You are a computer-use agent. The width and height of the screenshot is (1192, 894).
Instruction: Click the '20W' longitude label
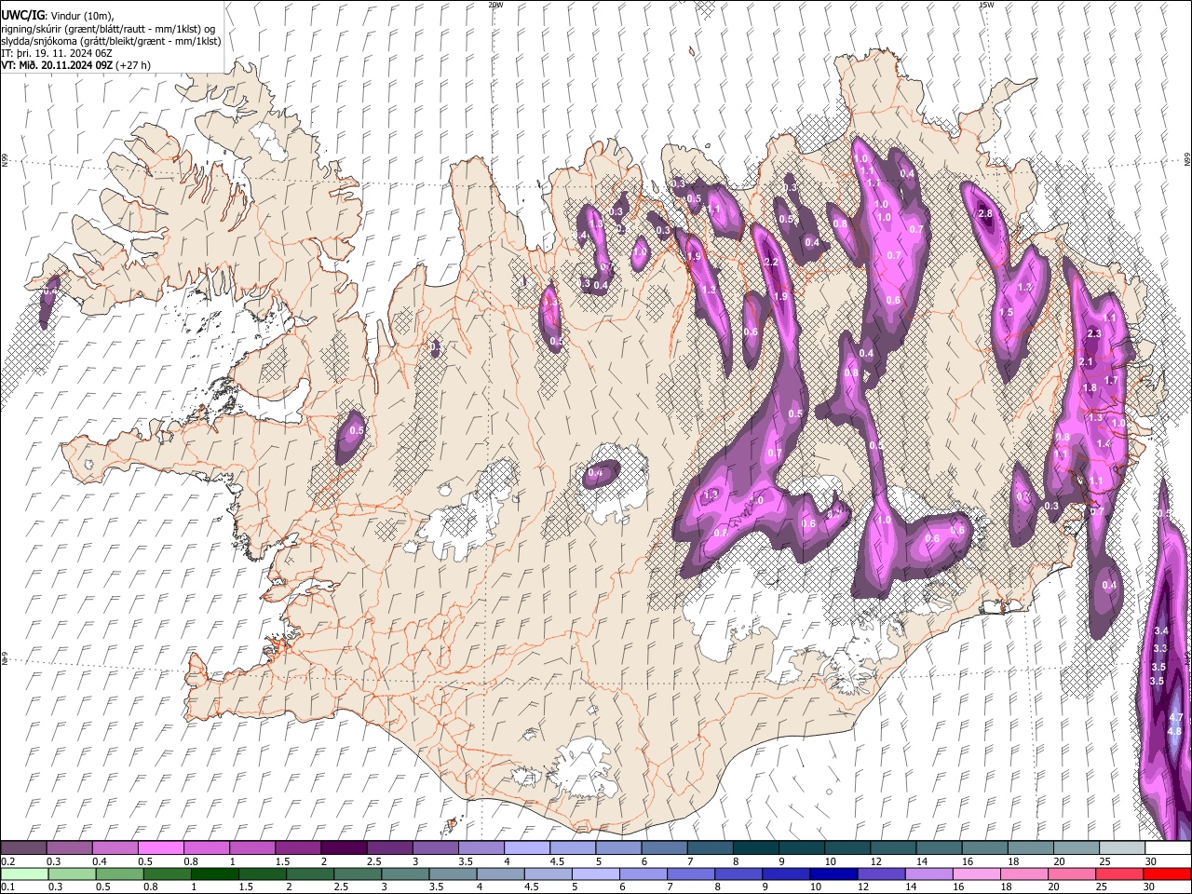pyautogui.click(x=495, y=5)
